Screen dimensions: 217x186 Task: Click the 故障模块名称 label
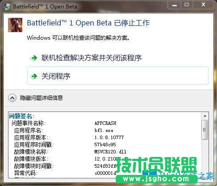click(x=31, y=152)
